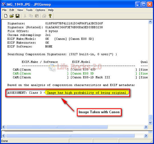Image resolution: width=154 pixels, height=144 pixels.
Task: Open the Tools menu
Action: coord(29,10)
